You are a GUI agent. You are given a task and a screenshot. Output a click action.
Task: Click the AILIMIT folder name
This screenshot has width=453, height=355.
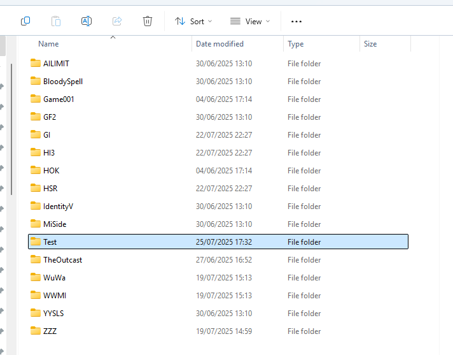[57, 63]
